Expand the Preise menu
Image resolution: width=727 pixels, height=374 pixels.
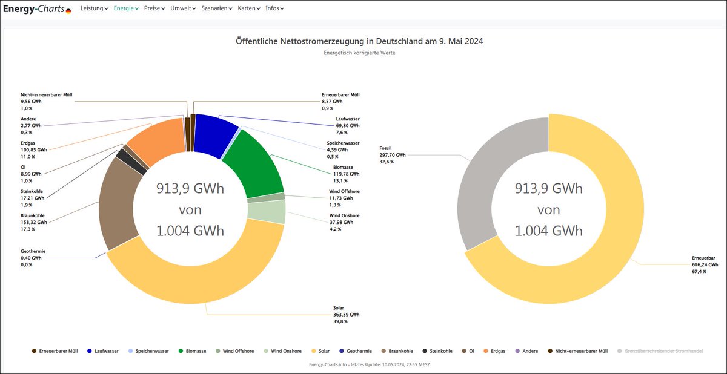click(x=154, y=8)
